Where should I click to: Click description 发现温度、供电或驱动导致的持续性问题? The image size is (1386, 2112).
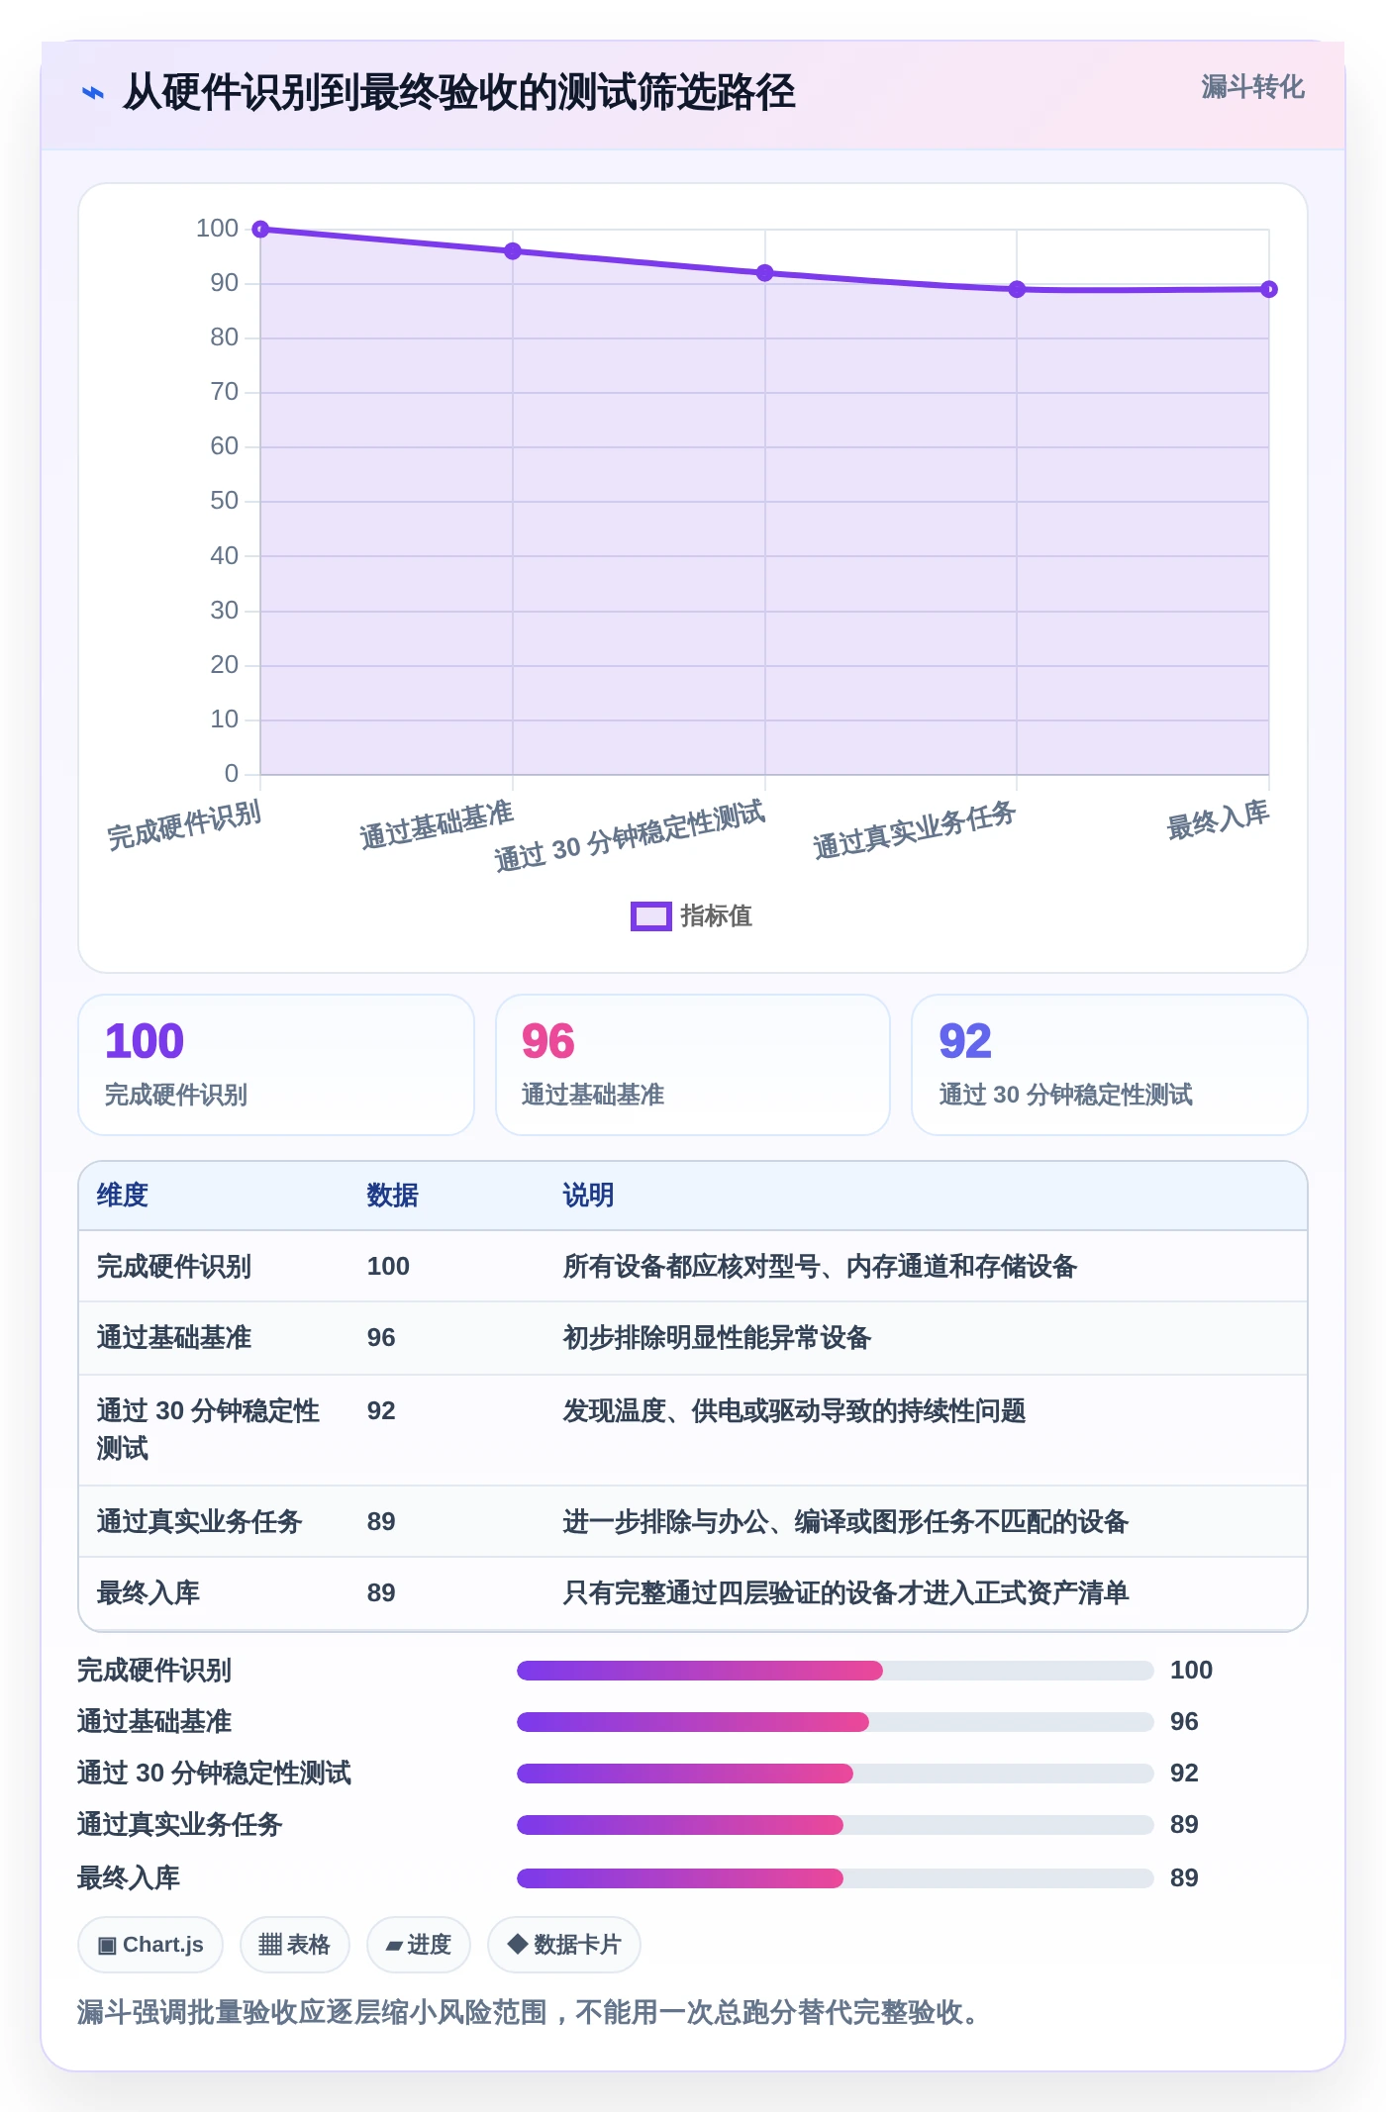(794, 1411)
